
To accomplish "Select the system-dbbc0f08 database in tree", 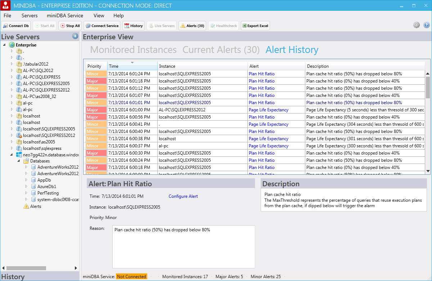I will (x=58, y=200).
